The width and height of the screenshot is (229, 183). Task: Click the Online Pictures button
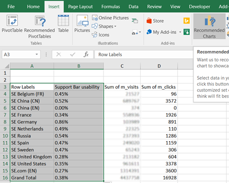(110, 18)
